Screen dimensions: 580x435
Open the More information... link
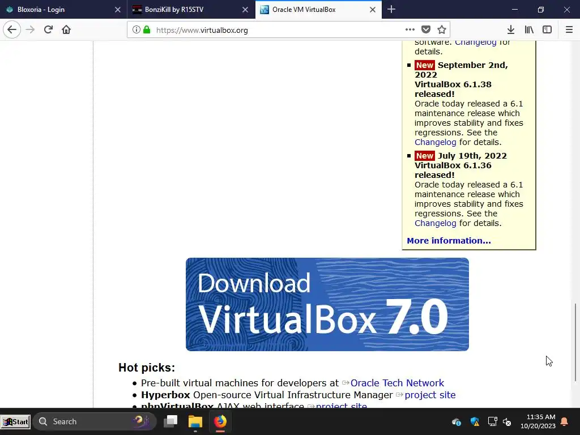pos(449,241)
